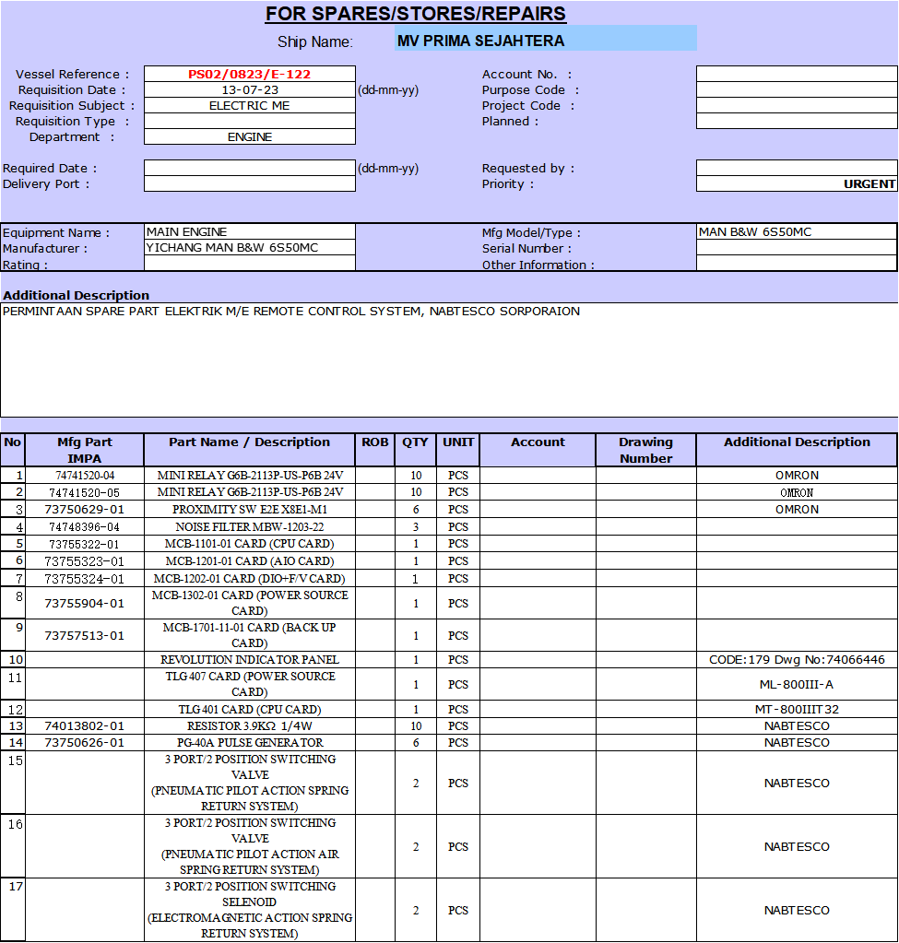The image size is (899, 943).
Task: Select the ML-800III-A additional description cell
Action: click(x=796, y=684)
